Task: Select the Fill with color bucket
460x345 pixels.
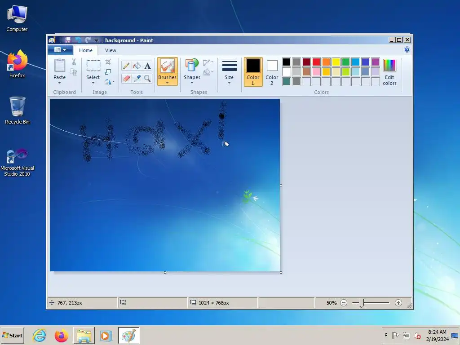Action: (137, 66)
